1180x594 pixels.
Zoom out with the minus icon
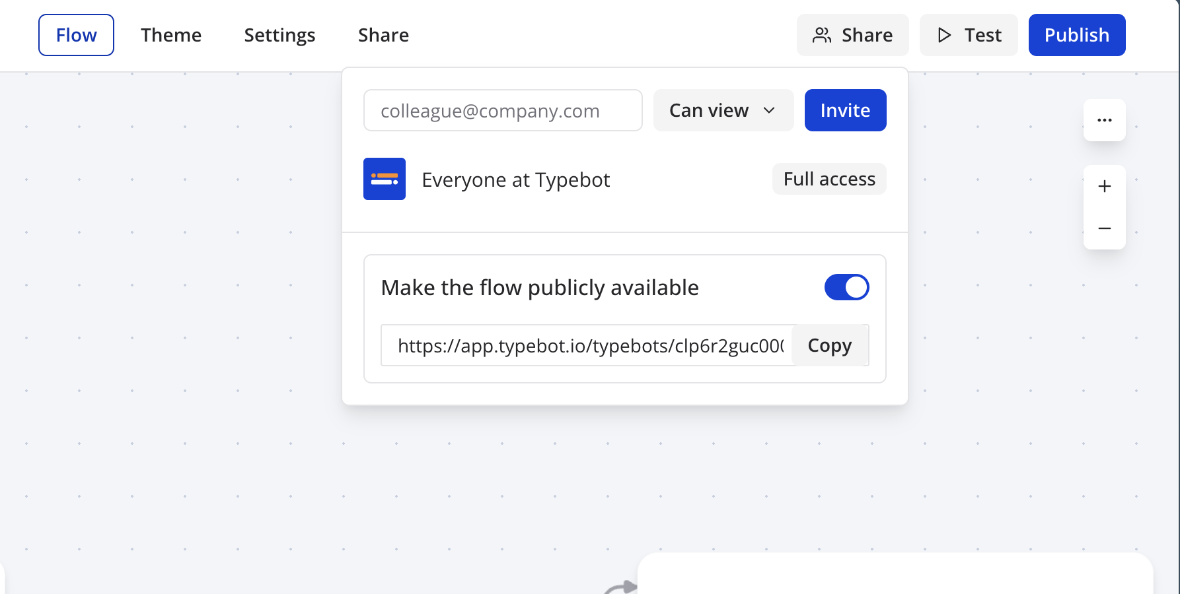pyautogui.click(x=1104, y=228)
